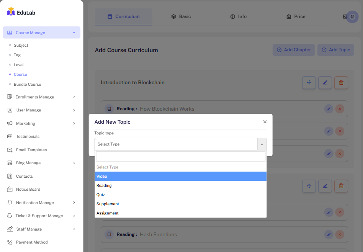
Task: Delete the Introduction to Blockchain chapter
Action: point(341,83)
